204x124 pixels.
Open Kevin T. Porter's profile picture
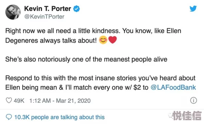[x=13, y=12]
